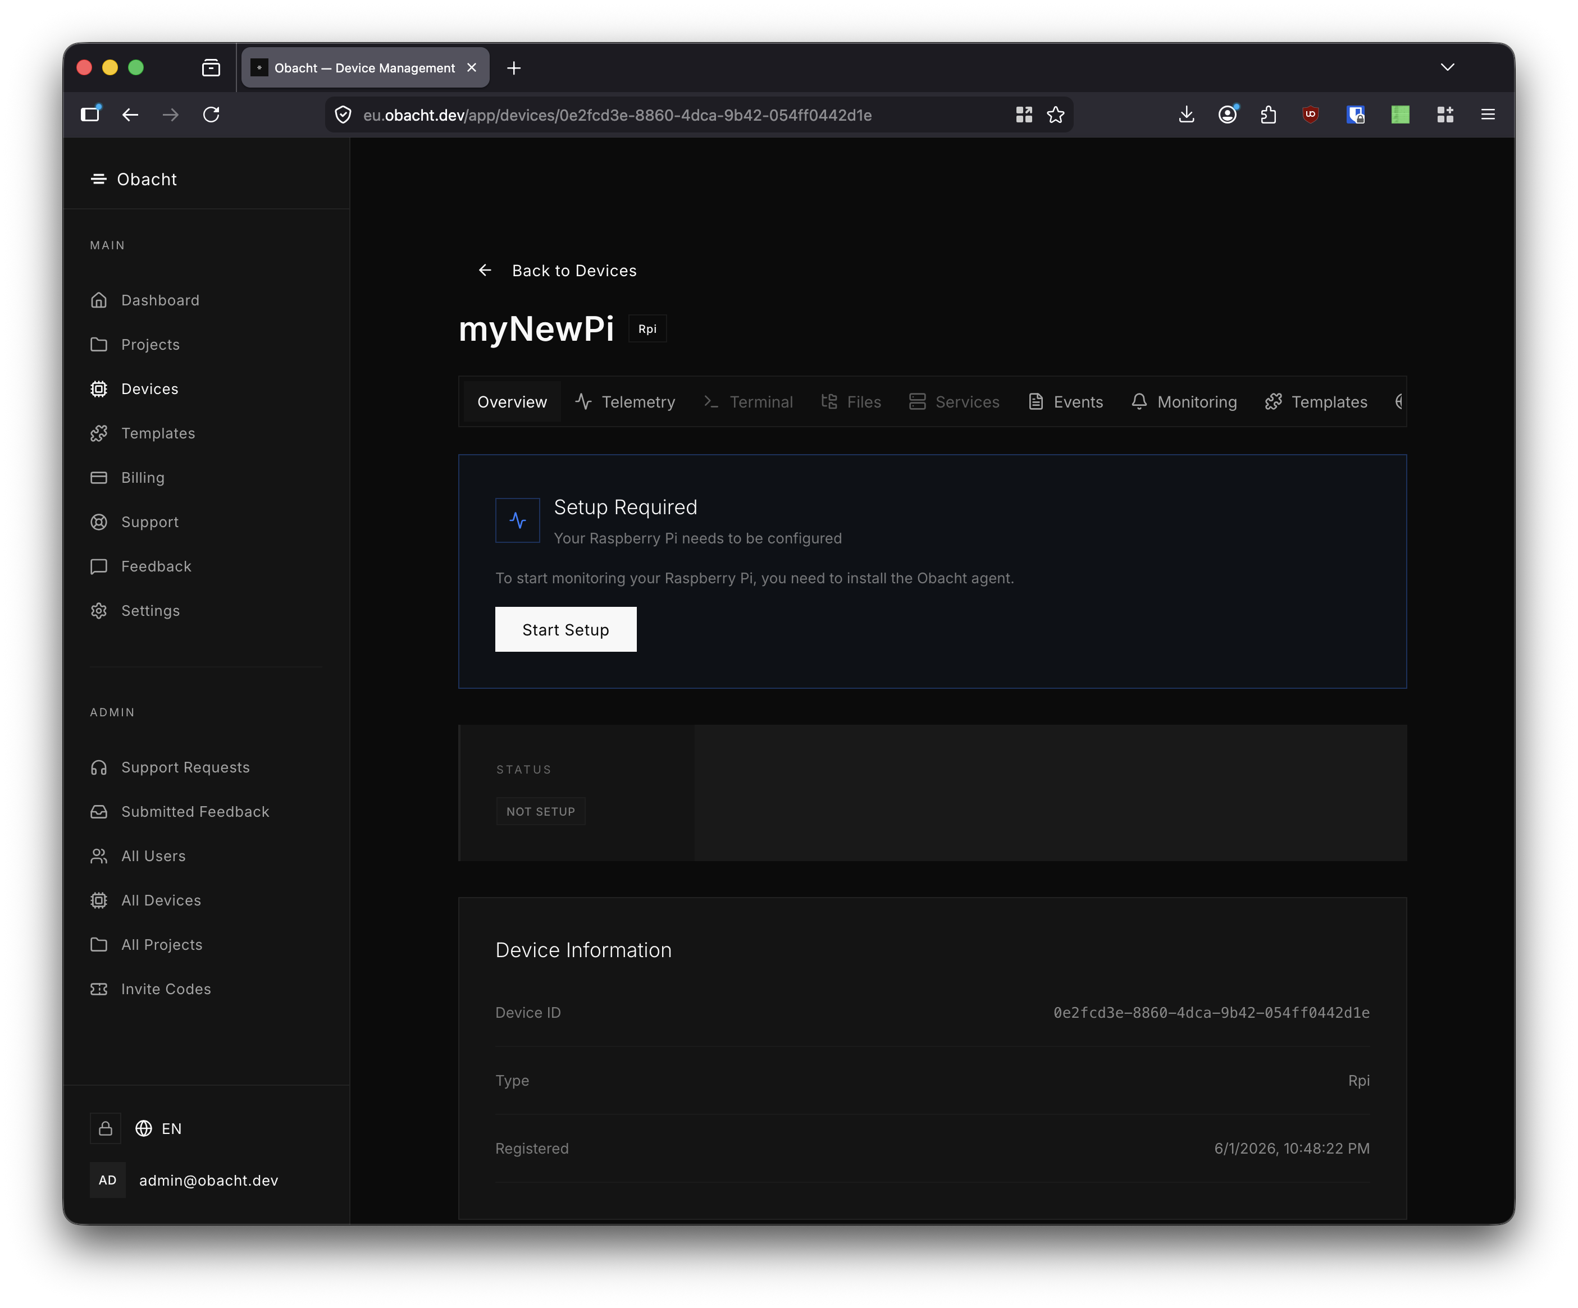Open Templates in the main sidebar

tap(142, 433)
